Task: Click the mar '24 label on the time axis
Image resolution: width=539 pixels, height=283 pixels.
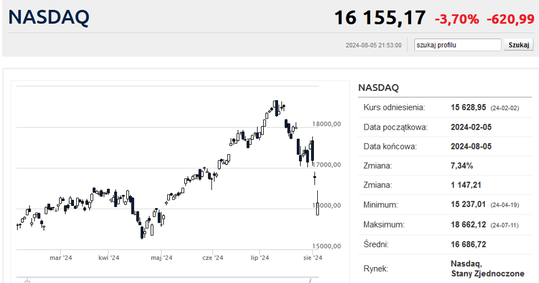Action: tap(60, 258)
